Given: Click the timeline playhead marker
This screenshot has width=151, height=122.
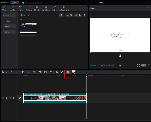Looking at the screenshot, I should [86, 76].
